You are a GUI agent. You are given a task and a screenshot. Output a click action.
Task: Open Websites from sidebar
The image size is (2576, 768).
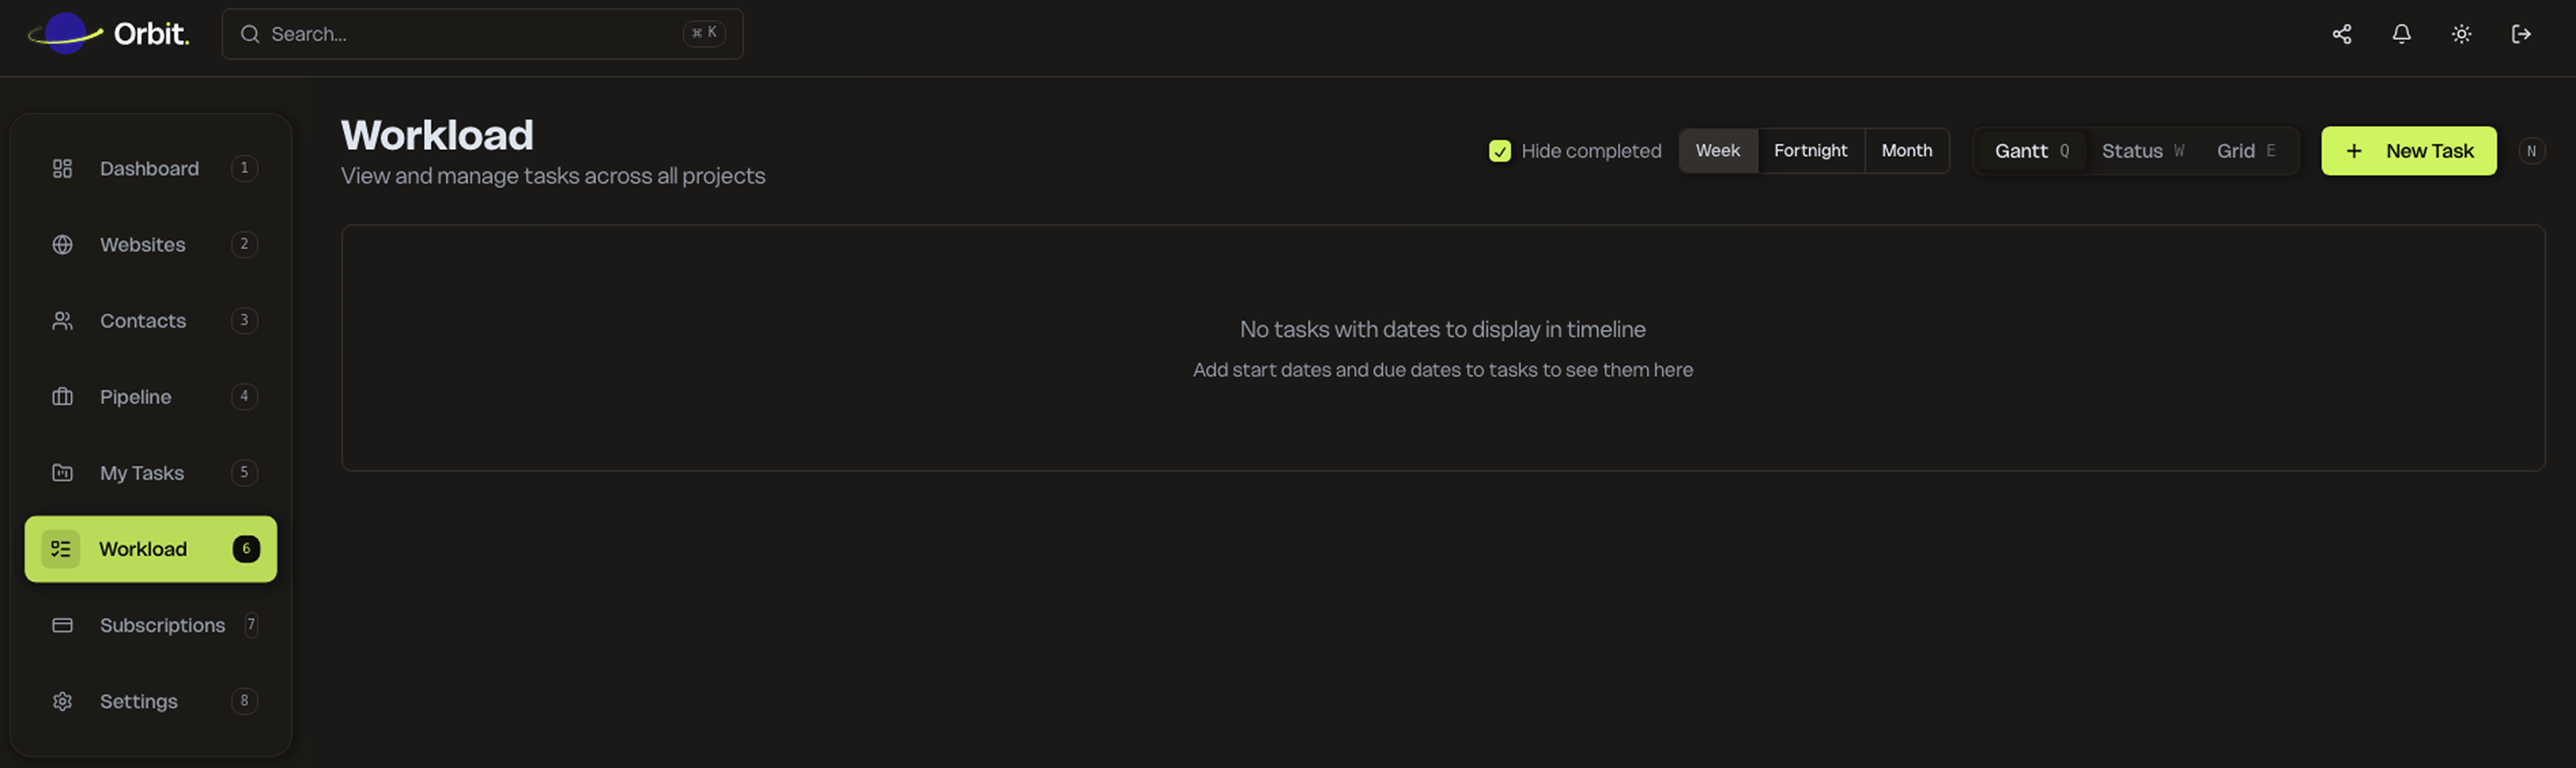point(151,244)
